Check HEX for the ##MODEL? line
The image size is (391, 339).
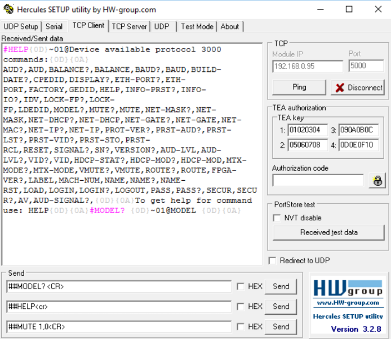point(240,286)
